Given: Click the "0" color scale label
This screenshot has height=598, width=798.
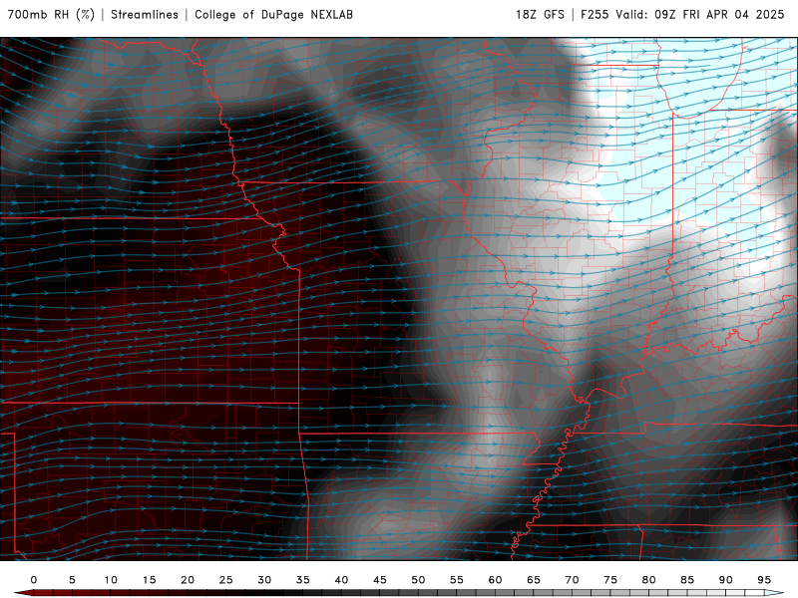Looking at the screenshot, I should coord(34,580).
